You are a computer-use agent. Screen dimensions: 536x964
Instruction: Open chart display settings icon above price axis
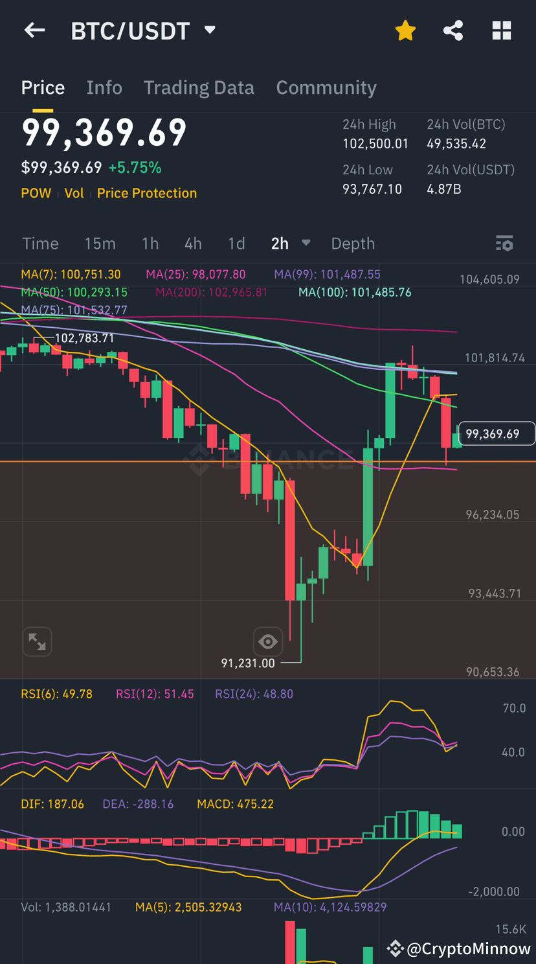tap(504, 244)
